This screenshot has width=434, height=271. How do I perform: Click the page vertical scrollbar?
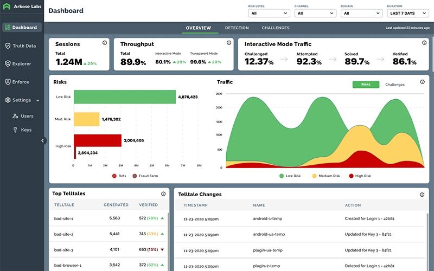[433, 54]
